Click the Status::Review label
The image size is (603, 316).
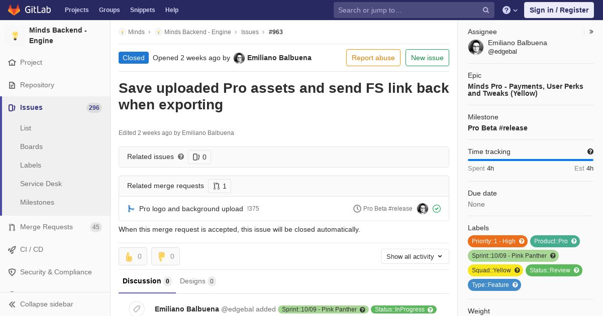[x=554, y=270]
